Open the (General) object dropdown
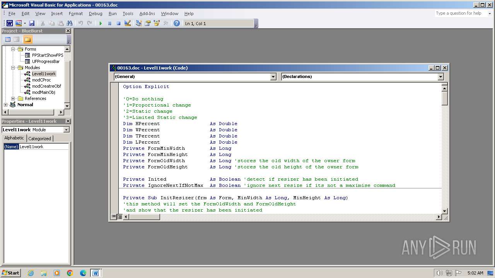Image resolution: width=495 pixels, height=278 pixels. pyautogui.click(x=273, y=77)
